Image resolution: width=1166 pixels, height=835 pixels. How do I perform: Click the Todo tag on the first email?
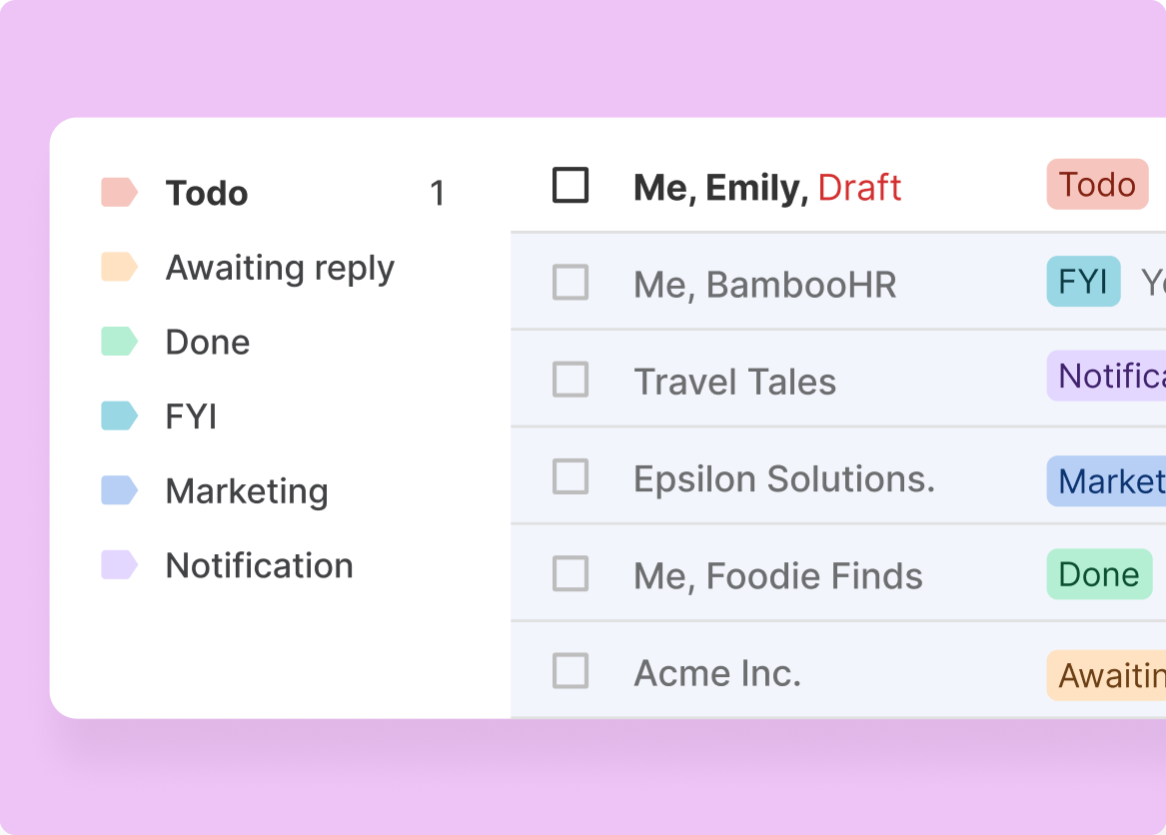[1096, 185]
